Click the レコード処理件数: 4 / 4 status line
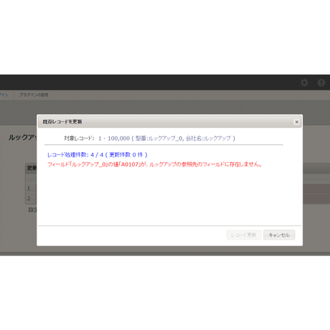Viewport: 330px width, 330px height. (98, 155)
